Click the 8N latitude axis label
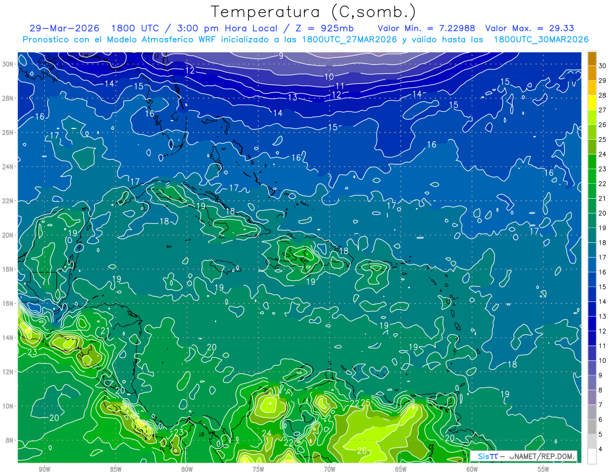The image size is (616, 476). click(10, 440)
